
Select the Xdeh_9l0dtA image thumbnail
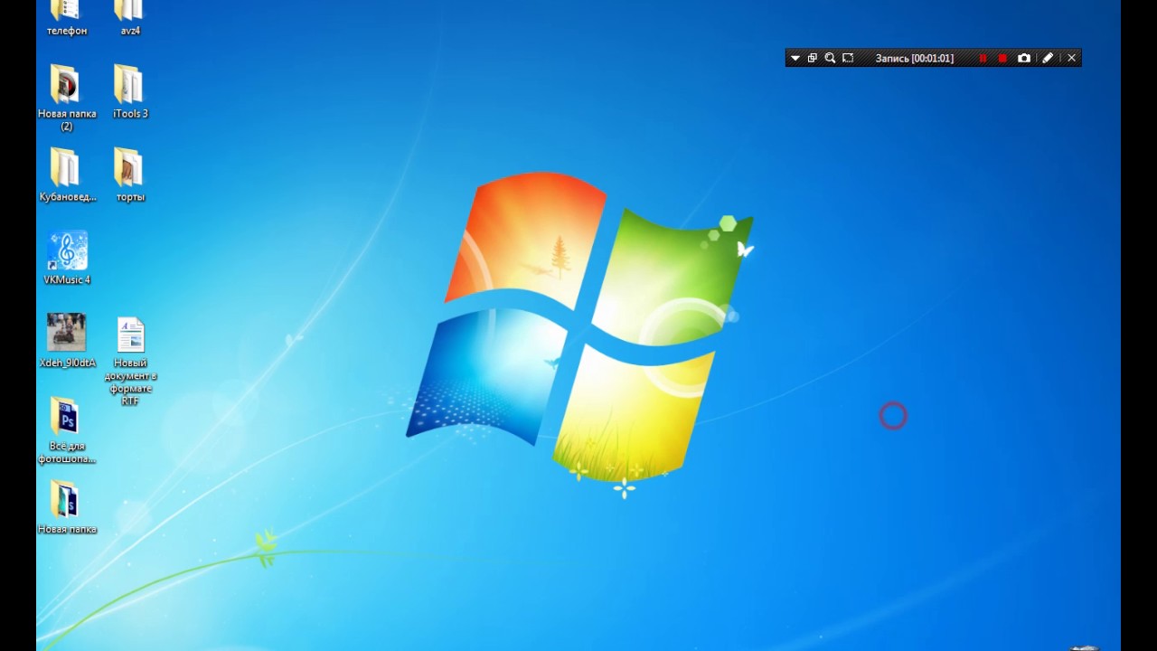click(67, 333)
